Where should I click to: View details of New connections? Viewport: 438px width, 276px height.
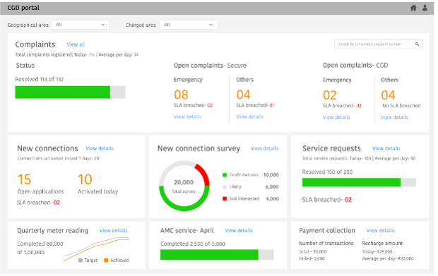100,148
